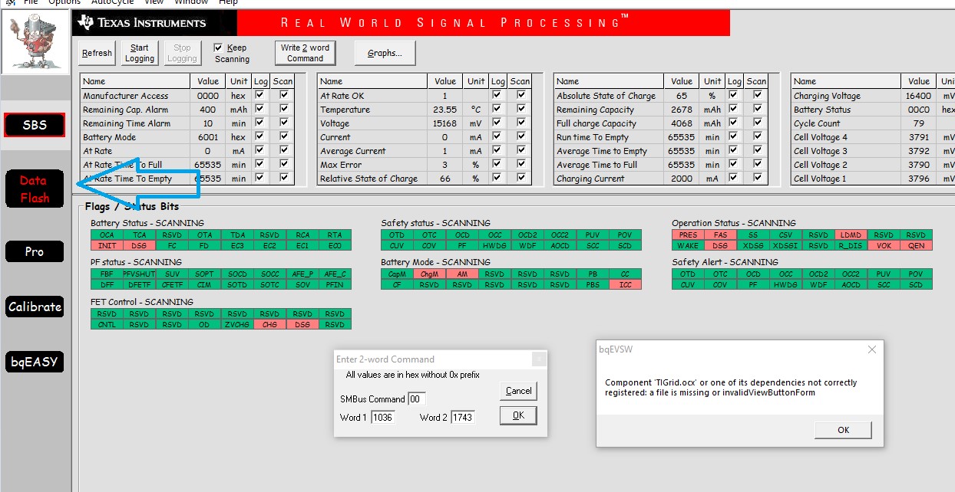Close the Enter 2-word Command dialog
This screenshot has width=955, height=492.
540,359
